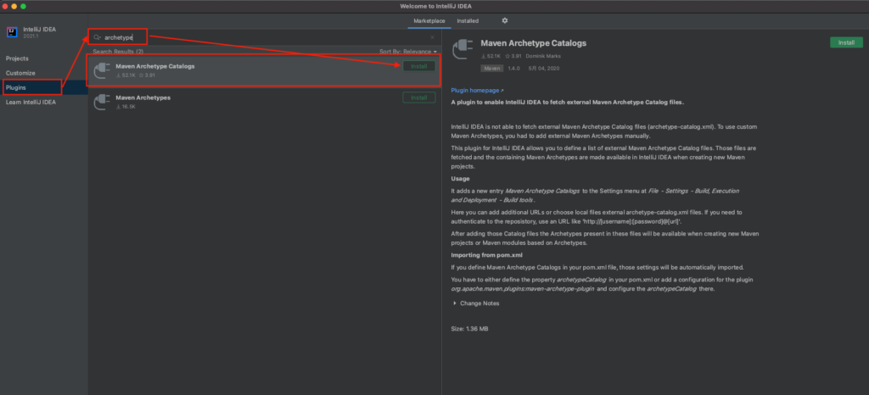Click the Maven tag in details

click(492, 69)
